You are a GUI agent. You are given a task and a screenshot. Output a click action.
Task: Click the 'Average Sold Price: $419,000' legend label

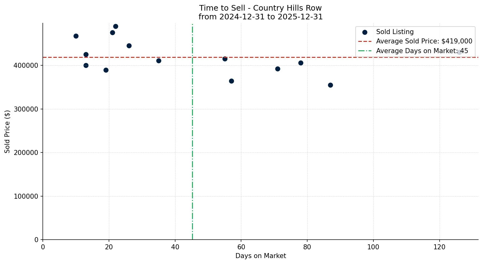(x=424, y=42)
